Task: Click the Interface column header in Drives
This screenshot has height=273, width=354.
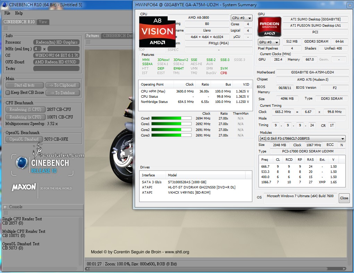Action: tap(152, 175)
